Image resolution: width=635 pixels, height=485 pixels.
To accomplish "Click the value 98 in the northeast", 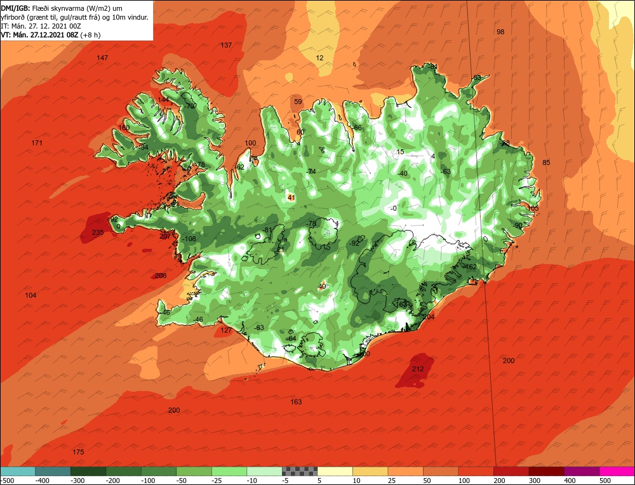I will pos(500,32).
